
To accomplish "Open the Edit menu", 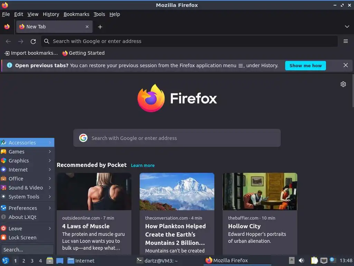I will point(19,14).
